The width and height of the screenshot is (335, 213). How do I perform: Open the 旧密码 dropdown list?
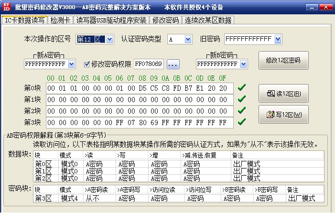pyautogui.click(x=278, y=39)
